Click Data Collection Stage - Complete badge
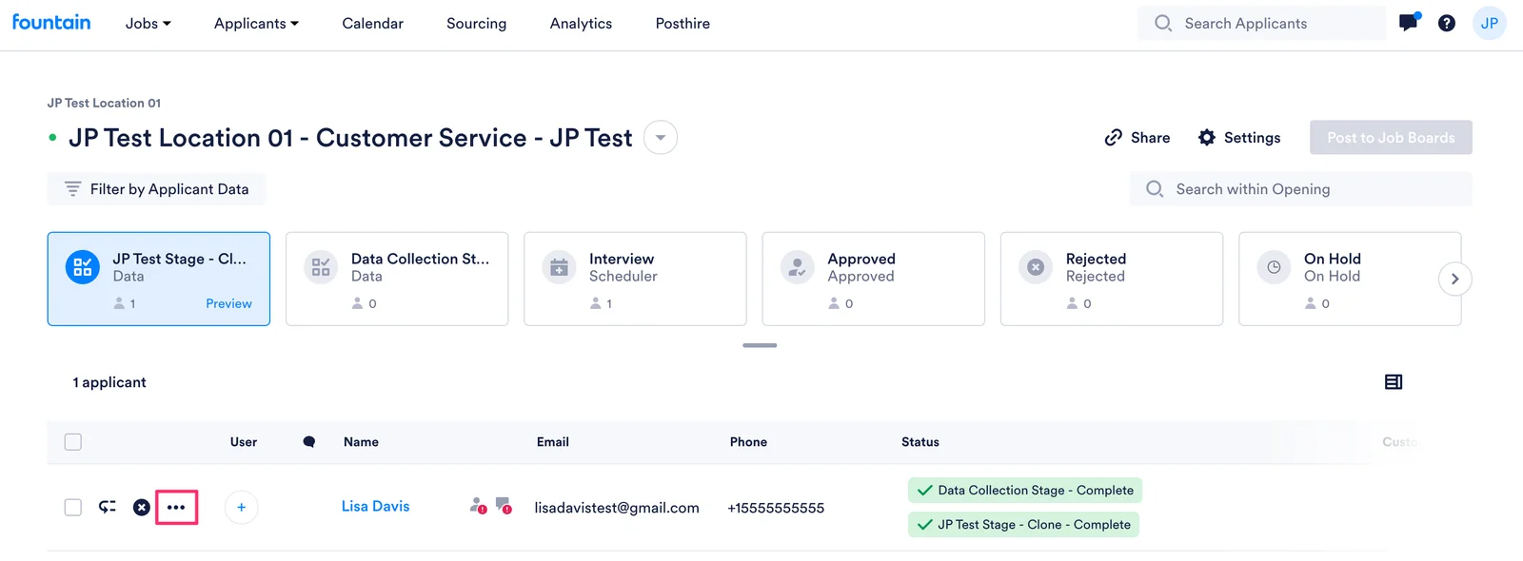This screenshot has height=561, width=1523. (x=1025, y=491)
